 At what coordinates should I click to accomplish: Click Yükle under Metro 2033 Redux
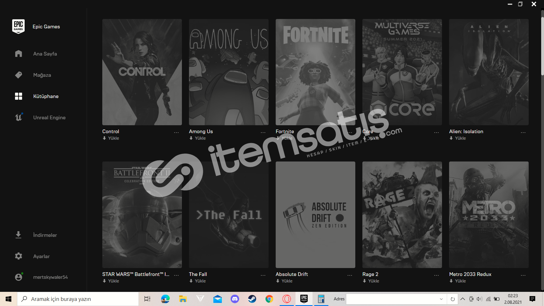[458, 281]
